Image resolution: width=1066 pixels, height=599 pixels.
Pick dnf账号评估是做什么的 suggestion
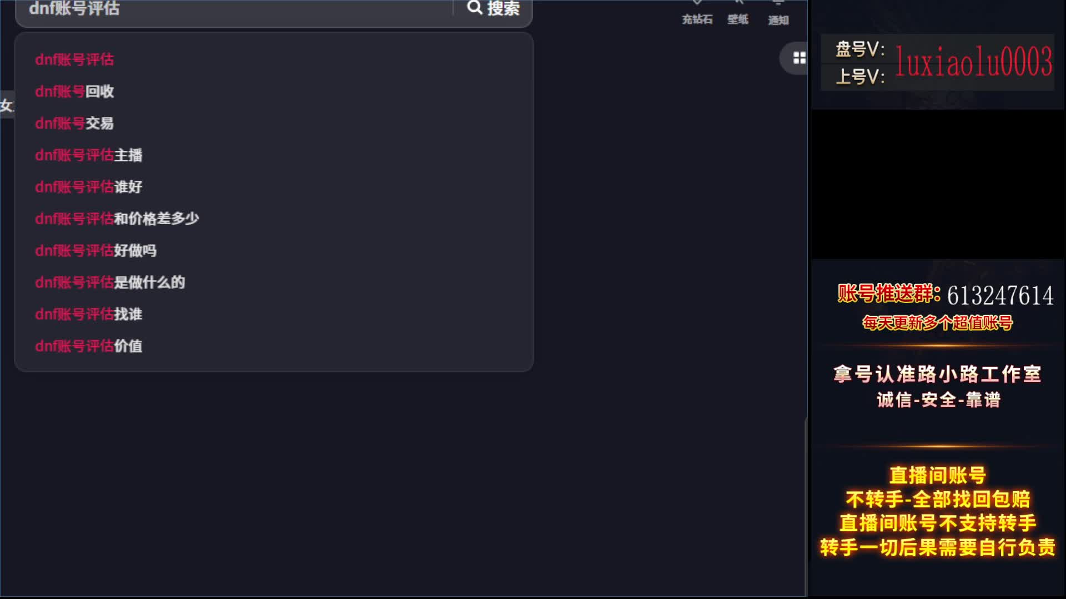pos(110,282)
